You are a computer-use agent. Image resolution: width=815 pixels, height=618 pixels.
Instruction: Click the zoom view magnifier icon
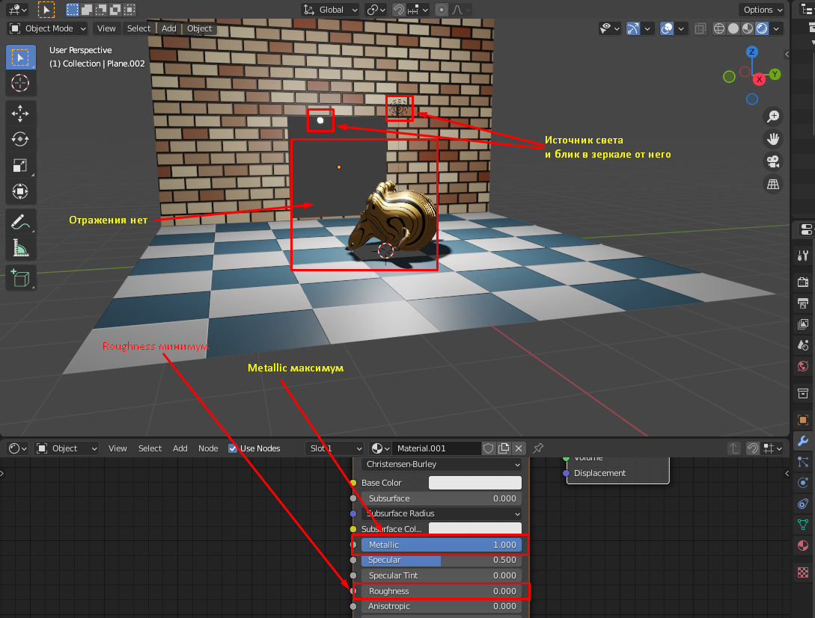(773, 117)
